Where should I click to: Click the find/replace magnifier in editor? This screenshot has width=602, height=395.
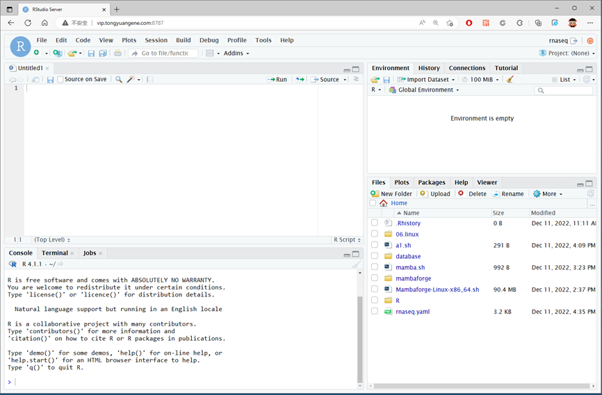tap(119, 79)
